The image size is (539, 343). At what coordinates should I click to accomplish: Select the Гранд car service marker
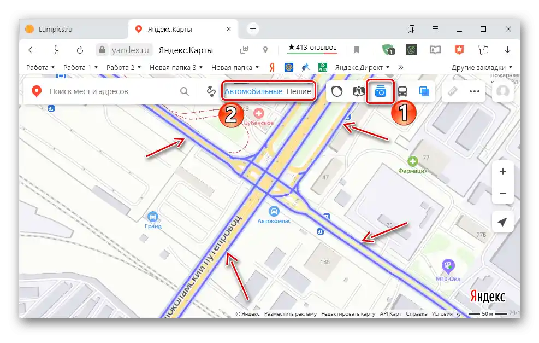152,217
